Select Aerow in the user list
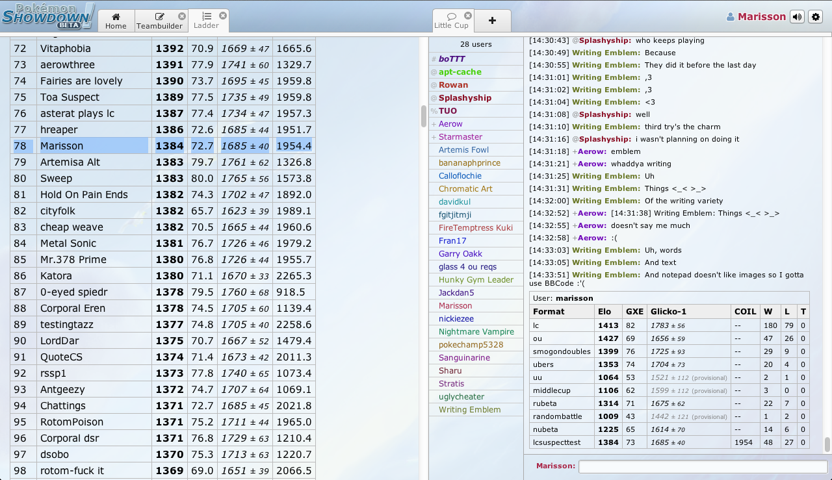Screen dimensions: 832x480 tap(476, 124)
